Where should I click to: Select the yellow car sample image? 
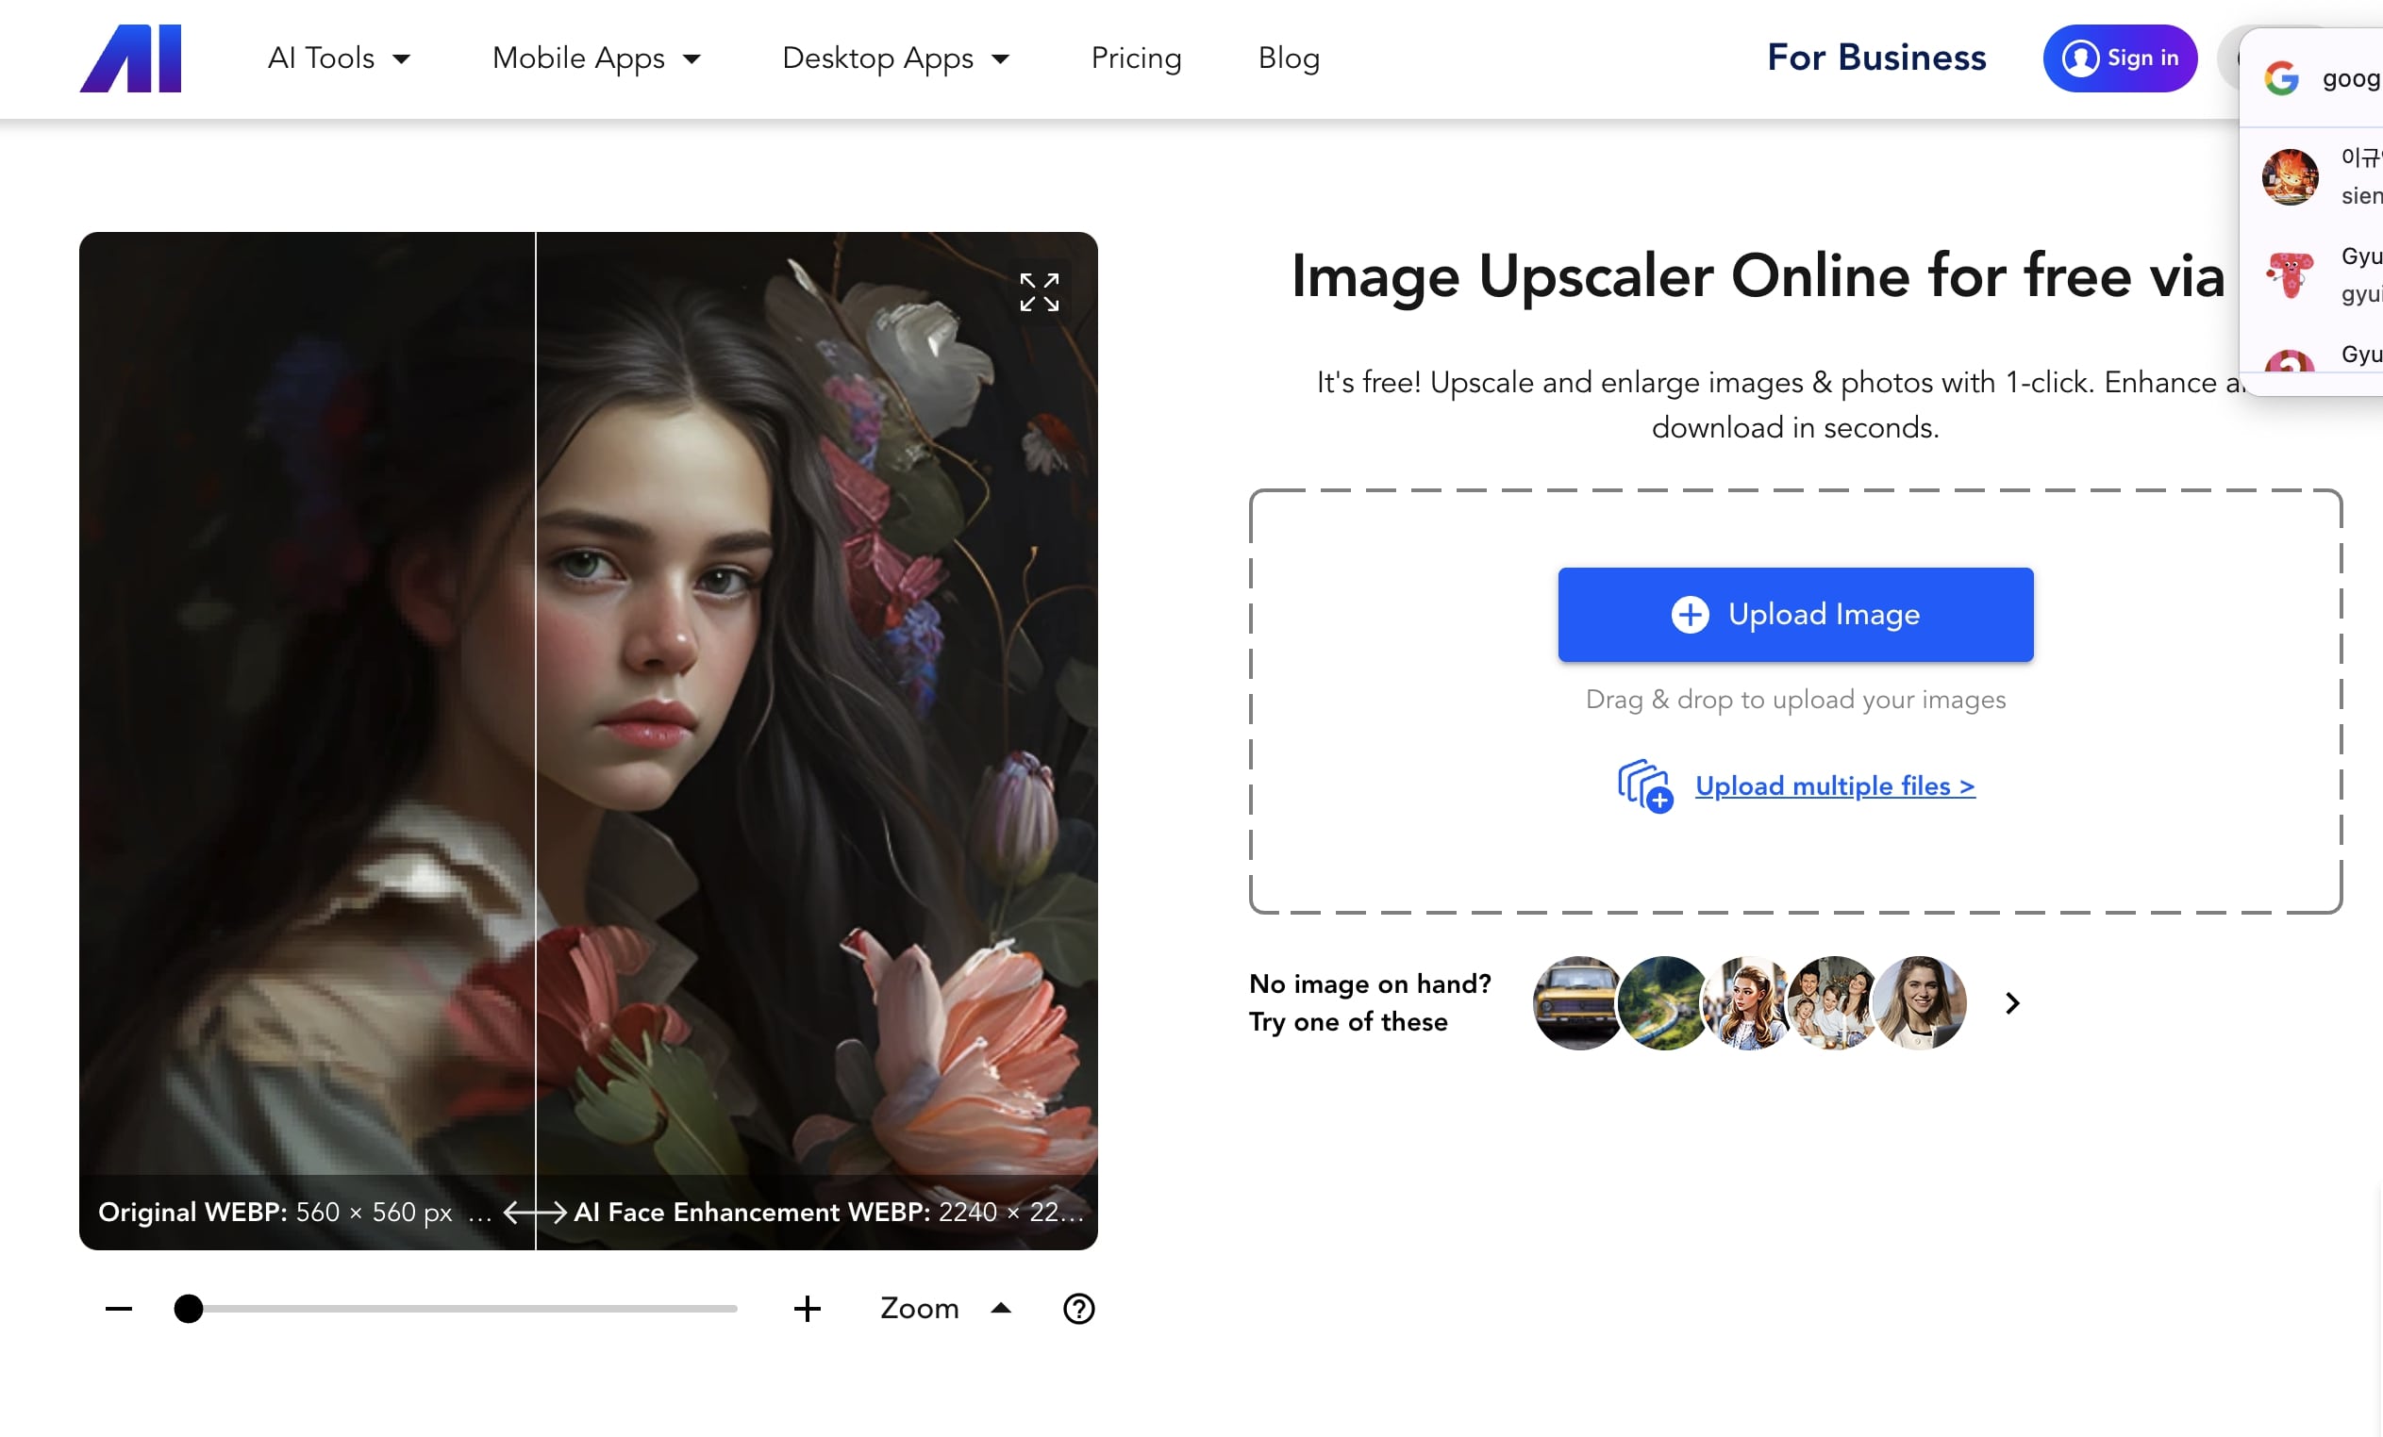(x=1576, y=1003)
